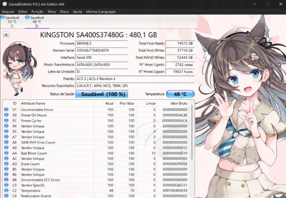Click the Padrão field ACS-3 Revision 4
Image resolution: width=286 pixels, height=198 pixels.
(135, 79)
